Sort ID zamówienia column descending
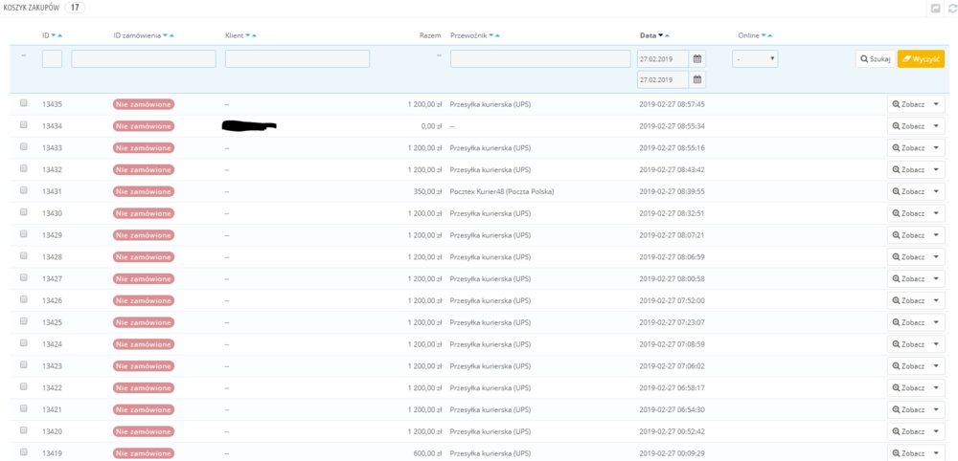The height and width of the screenshot is (461, 958). [x=166, y=36]
